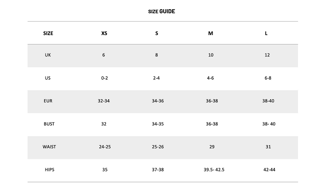
Task: Click the EUR row label
Action: click(x=48, y=101)
